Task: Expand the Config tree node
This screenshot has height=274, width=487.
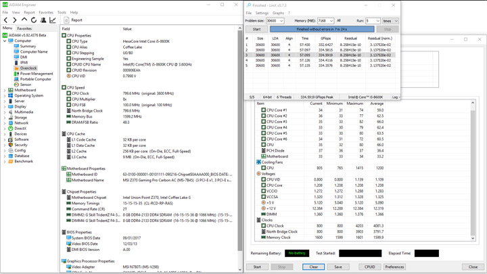Action: coord(5,150)
